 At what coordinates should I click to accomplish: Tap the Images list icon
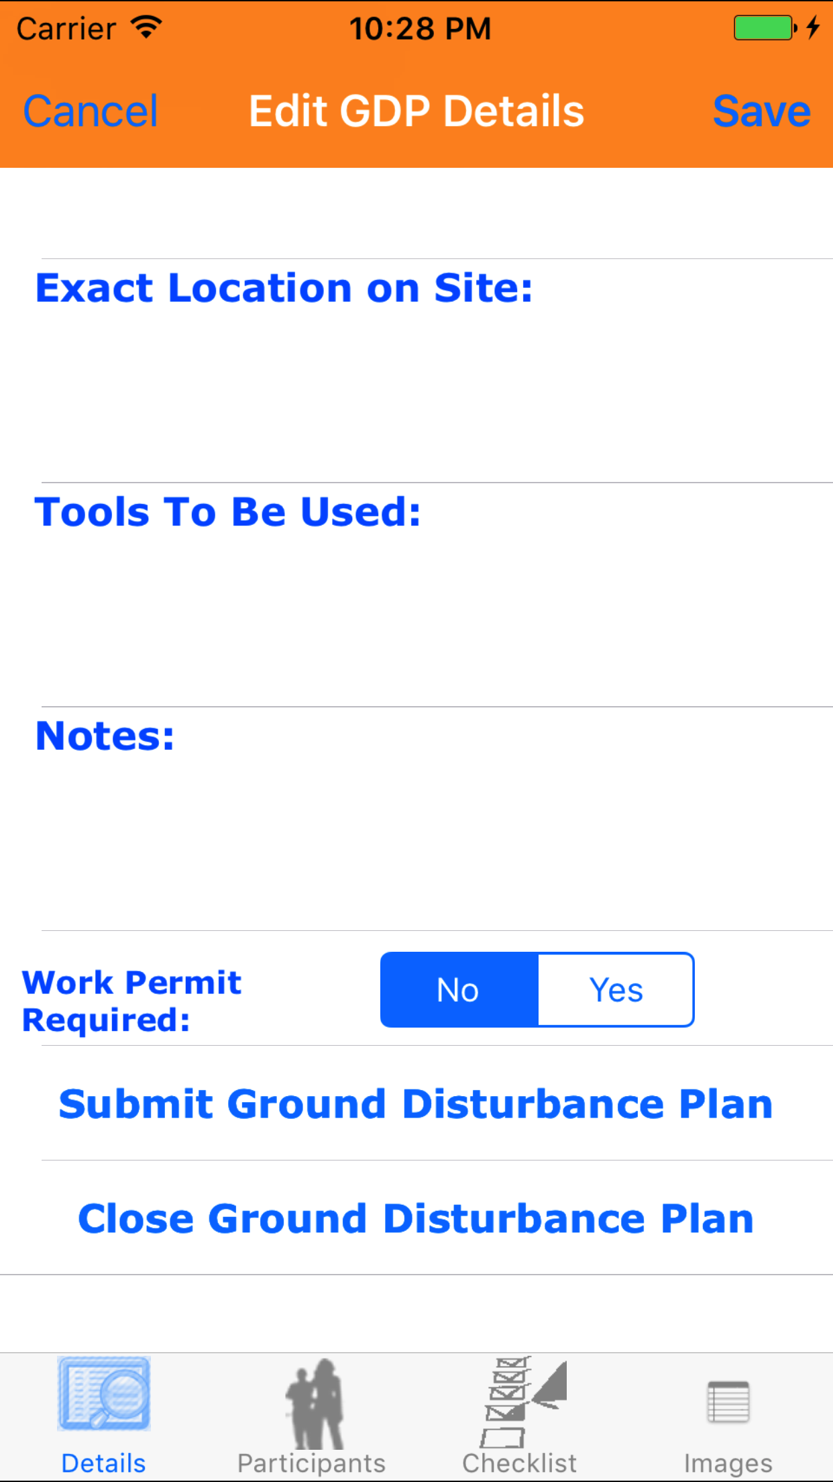(x=728, y=1401)
